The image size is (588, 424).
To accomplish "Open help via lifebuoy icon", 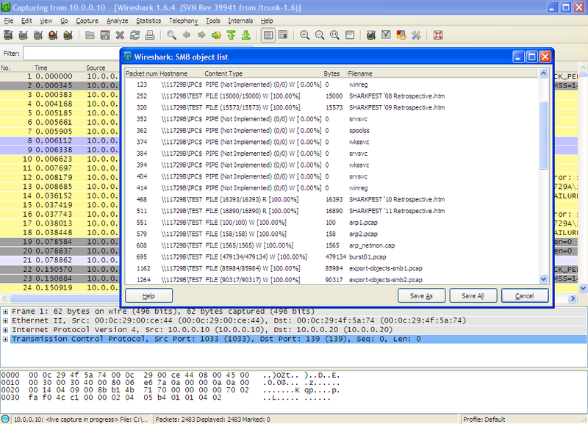I will [x=438, y=35].
